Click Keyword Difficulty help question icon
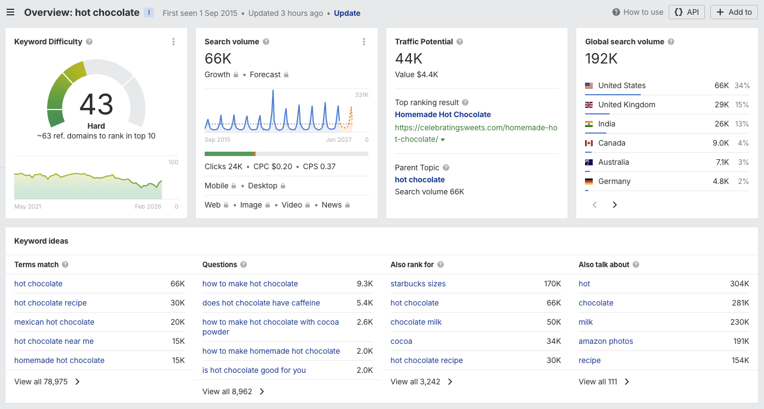Image resolution: width=764 pixels, height=409 pixels. point(89,42)
